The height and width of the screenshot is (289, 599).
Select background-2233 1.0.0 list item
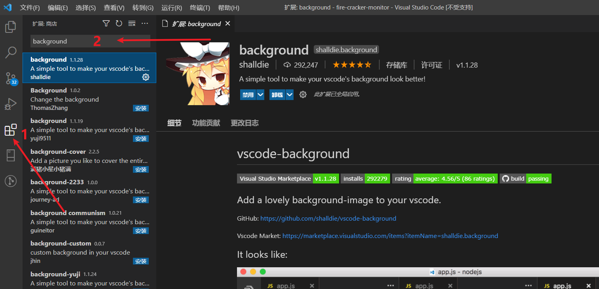(89, 191)
